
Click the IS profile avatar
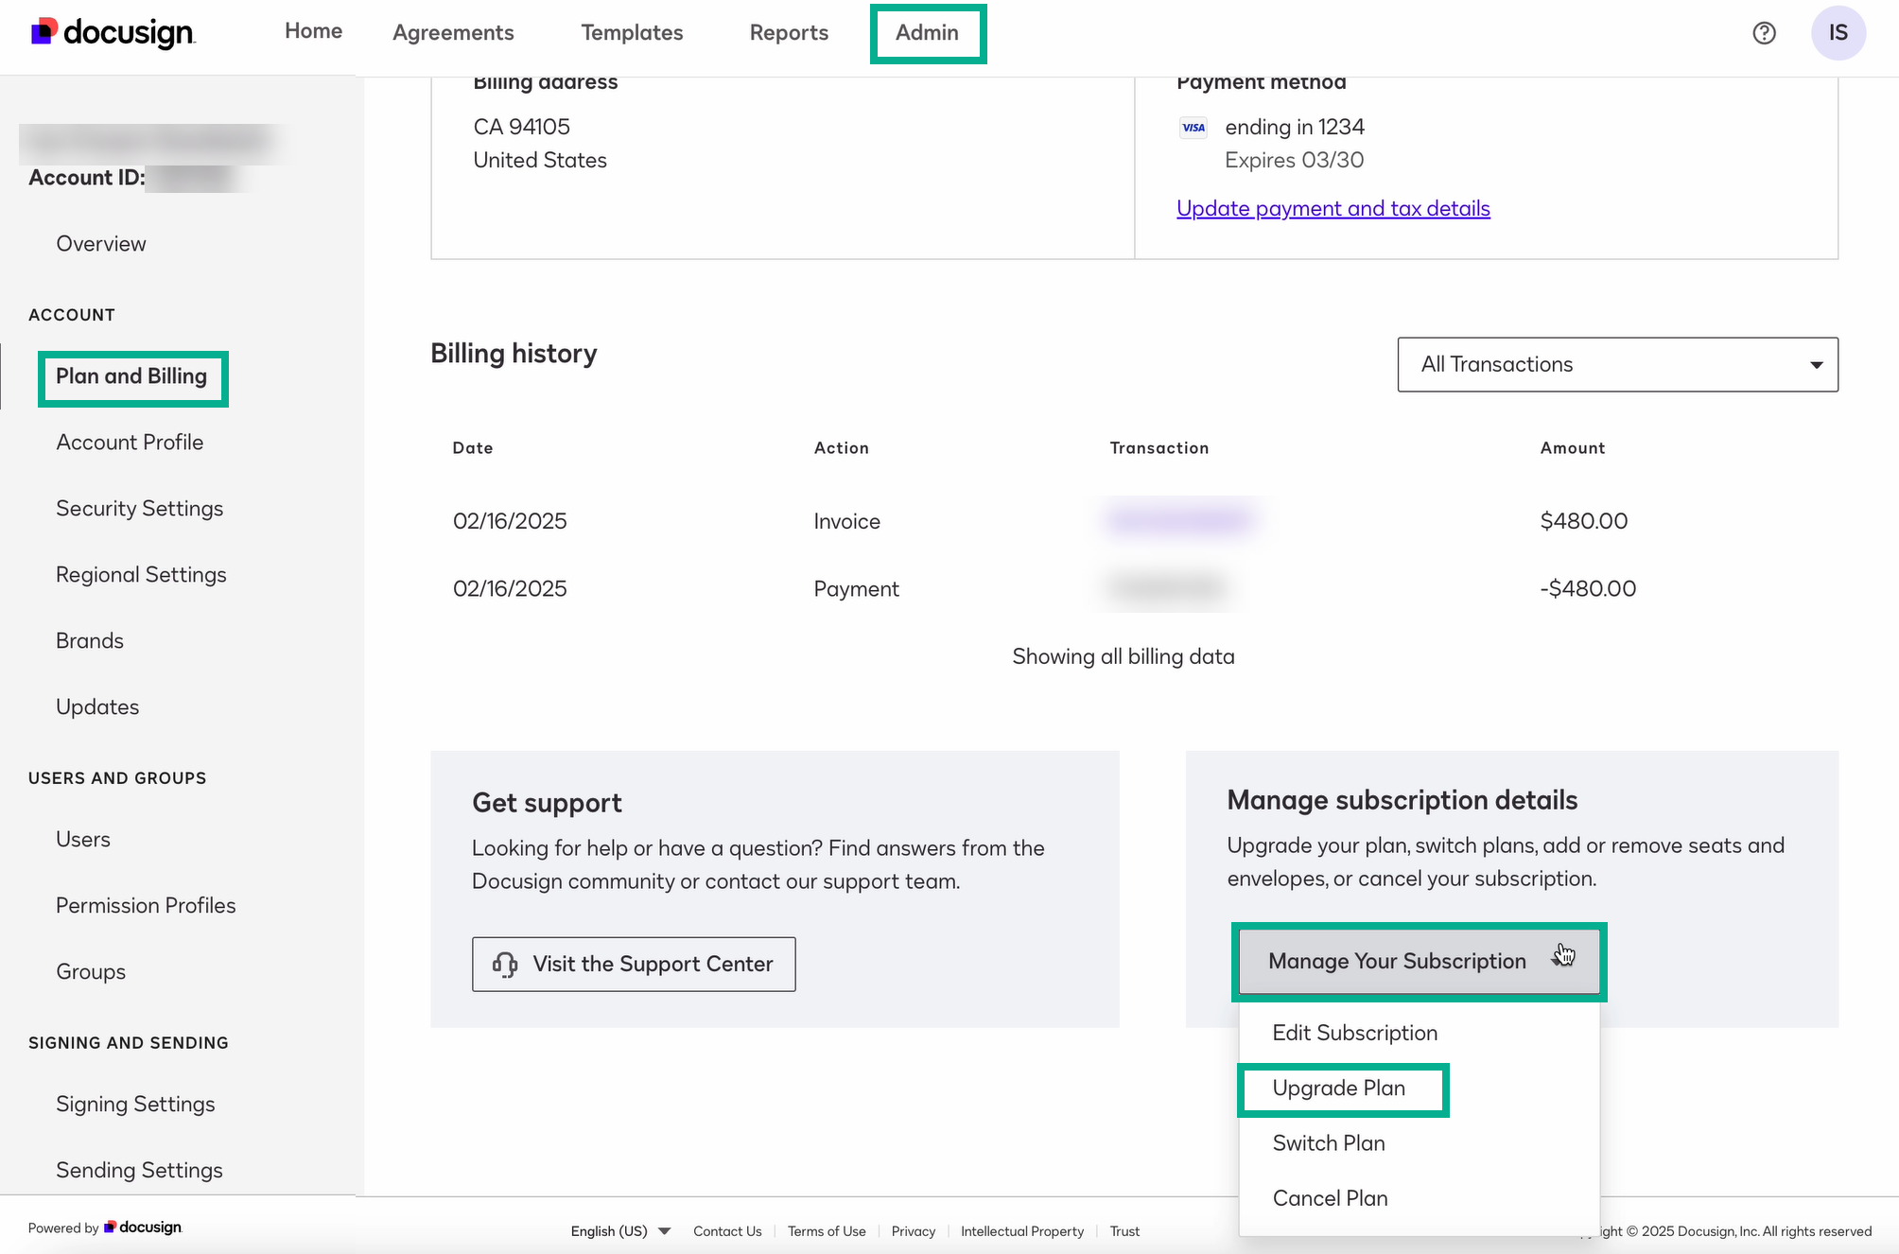pos(1838,32)
